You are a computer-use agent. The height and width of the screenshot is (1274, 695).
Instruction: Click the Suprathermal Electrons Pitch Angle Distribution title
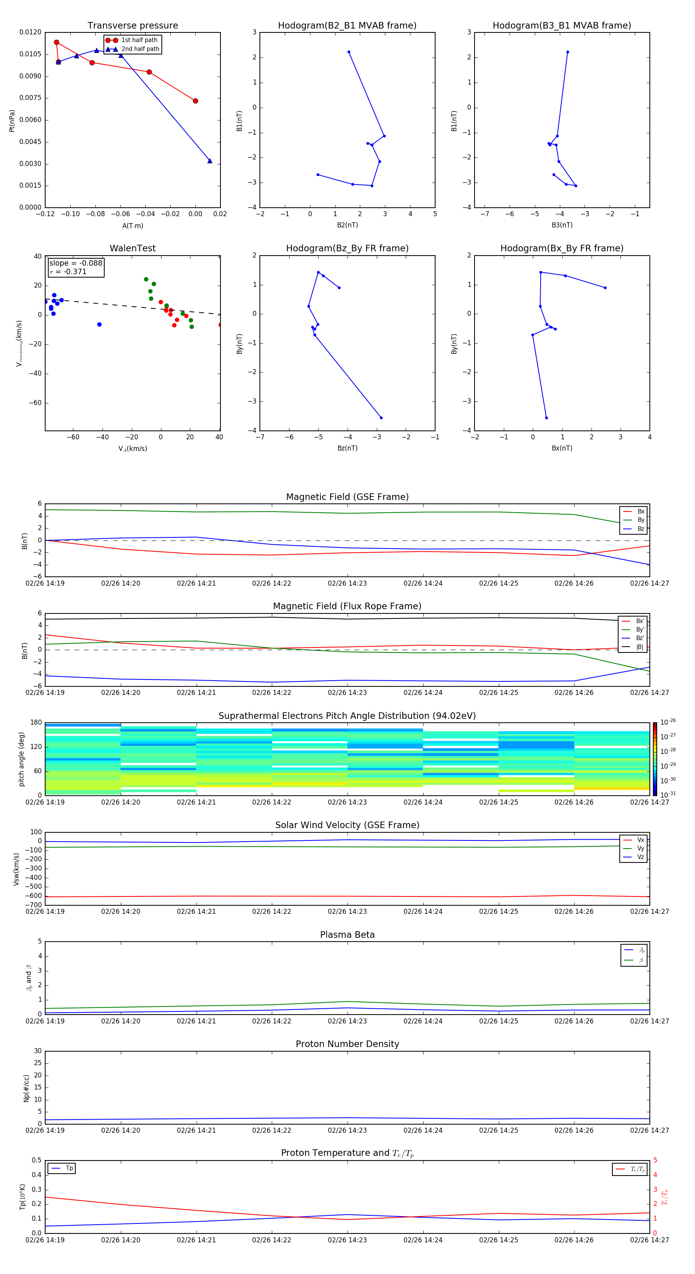[347, 716]
